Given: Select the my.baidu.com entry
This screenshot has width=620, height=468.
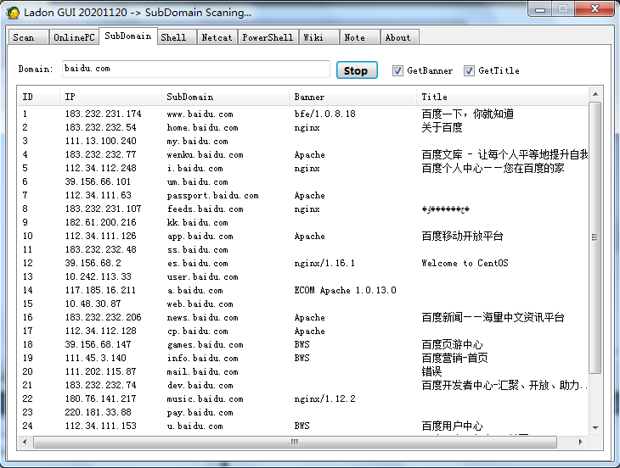Looking at the screenshot, I should pyautogui.click(x=303, y=142).
